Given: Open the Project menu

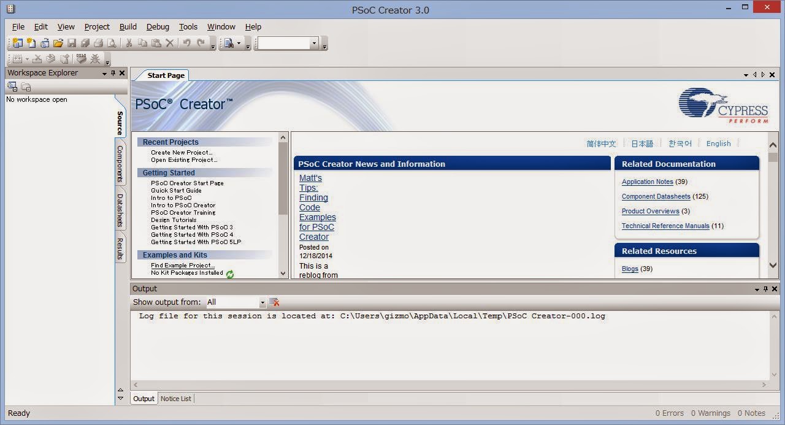Looking at the screenshot, I should pyautogui.click(x=97, y=26).
